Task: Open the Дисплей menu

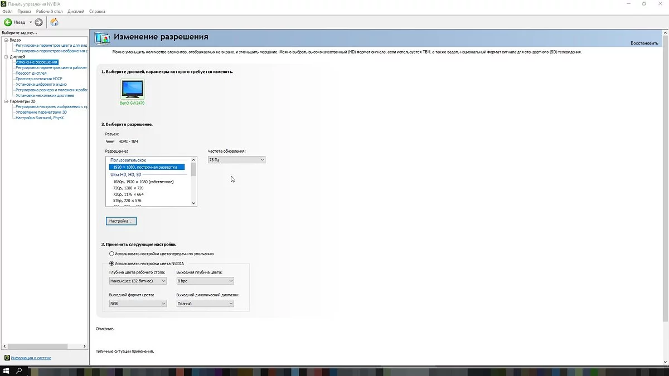Action: (76, 11)
